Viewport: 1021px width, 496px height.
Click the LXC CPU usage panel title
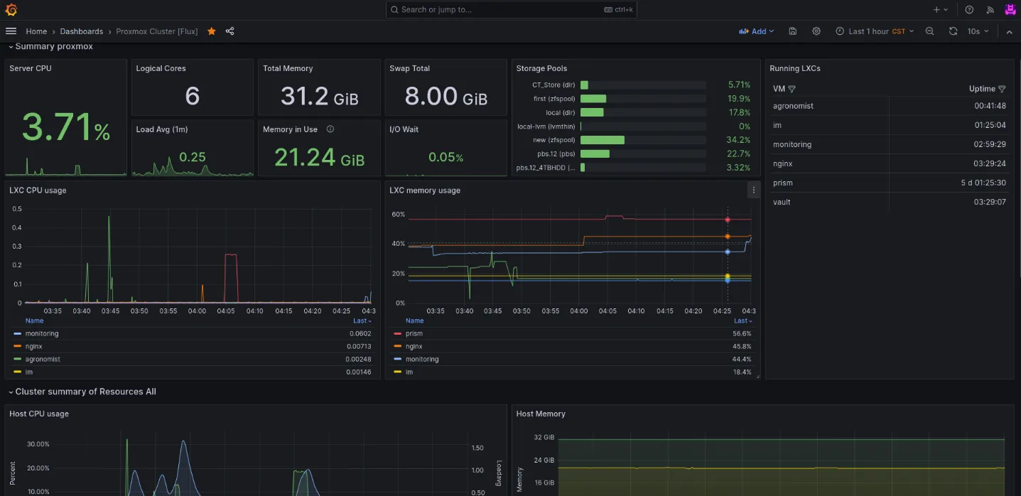coord(38,190)
